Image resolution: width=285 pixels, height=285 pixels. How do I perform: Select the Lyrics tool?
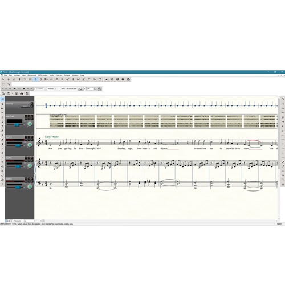pyautogui.click(x=84, y=79)
